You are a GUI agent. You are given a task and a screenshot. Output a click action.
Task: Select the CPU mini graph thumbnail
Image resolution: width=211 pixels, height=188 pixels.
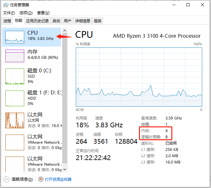pos(15,37)
